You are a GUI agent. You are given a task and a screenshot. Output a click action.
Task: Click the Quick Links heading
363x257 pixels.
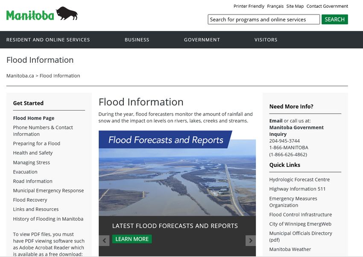(285, 165)
